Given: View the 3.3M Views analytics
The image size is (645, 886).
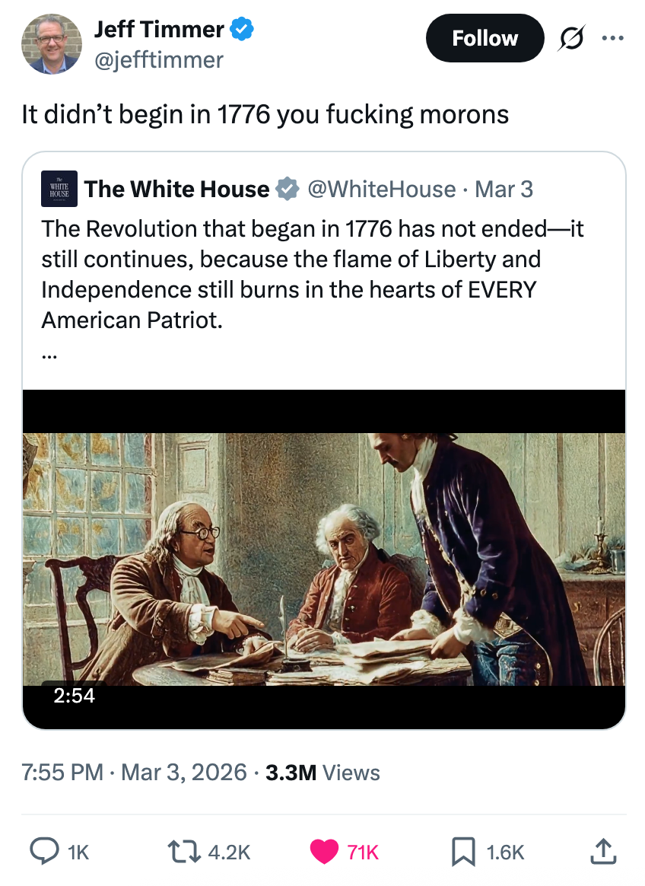Looking at the screenshot, I should tap(322, 773).
